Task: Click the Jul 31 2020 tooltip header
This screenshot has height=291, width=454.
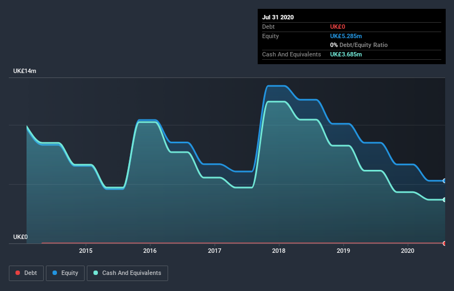Action: (278, 17)
